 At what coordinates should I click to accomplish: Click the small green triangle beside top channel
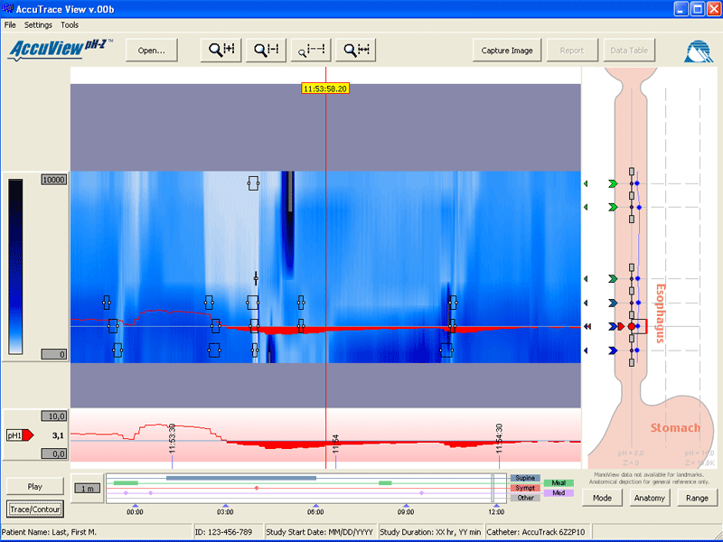point(586,183)
